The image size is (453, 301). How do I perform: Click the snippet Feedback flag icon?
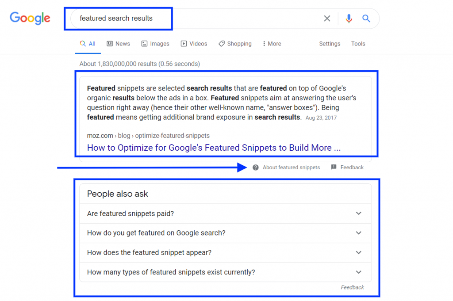[x=334, y=167]
